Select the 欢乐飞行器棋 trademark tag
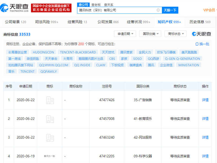The width and height of the screenshot is (217, 163). [x=166, y=52]
